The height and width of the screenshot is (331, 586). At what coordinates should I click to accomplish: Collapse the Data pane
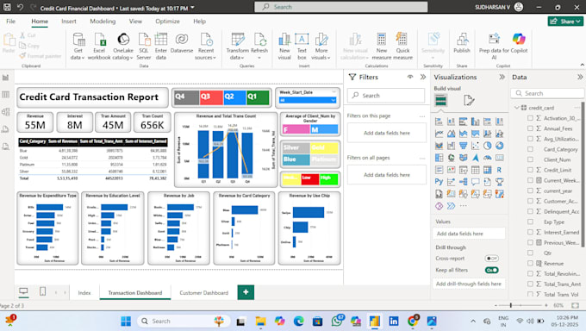pyautogui.click(x=580, y=77)
